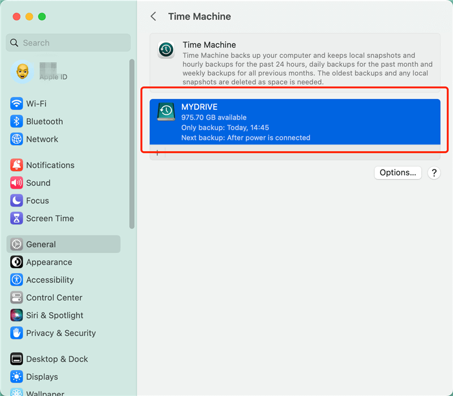Image resolution: width=453 pixels, height=396 pixels.
Task: Open Time Machine help via question mark
Action: click(x=434, y=173)
